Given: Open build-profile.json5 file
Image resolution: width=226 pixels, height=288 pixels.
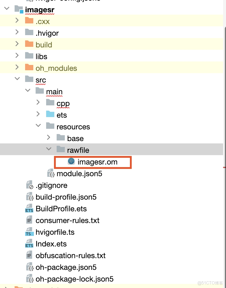Looking at the screenshot, I should (x=66, y=197).
